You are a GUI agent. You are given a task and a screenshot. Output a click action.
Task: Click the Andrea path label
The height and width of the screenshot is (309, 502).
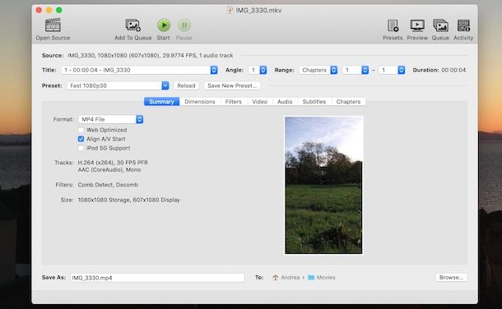[x=291, y=278]
